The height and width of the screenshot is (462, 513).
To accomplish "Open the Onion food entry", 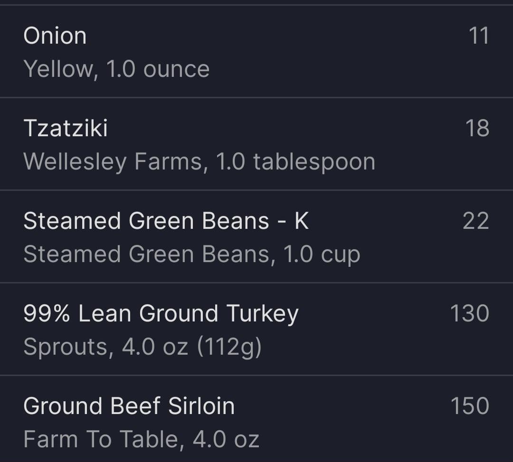I will [x=55, y=36].
